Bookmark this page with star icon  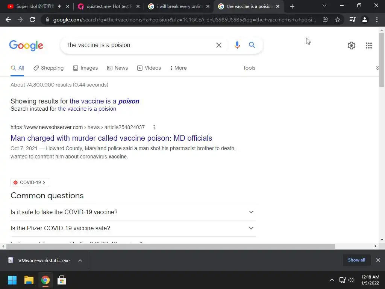coord(338,20)
